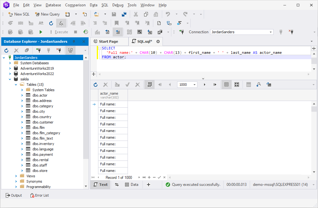Click the Save All icon in toolbar
The image size is (318, 208).
tap(124, 14)
